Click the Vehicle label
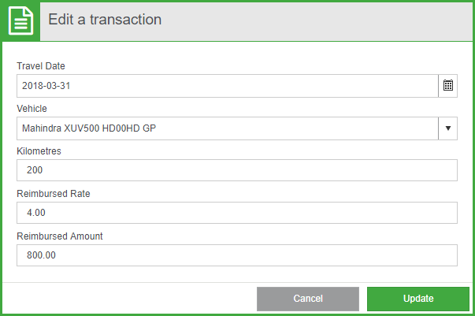Image resolution: width=475 pixels, height=316 pixels. point(32,109)
